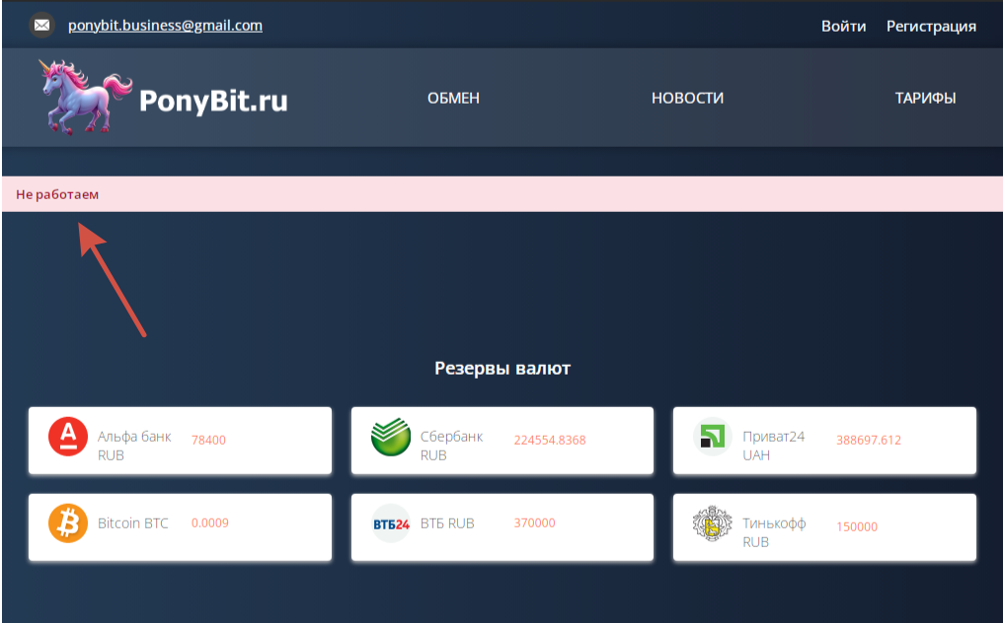
Task: Select the Сбербанк RUB reserve card
Action: point(501,440)
